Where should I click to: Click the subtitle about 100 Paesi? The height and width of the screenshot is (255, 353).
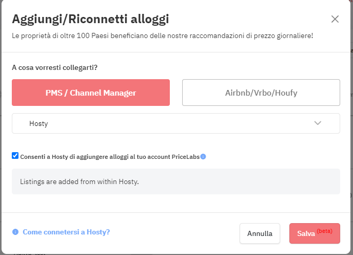(162, 35)
